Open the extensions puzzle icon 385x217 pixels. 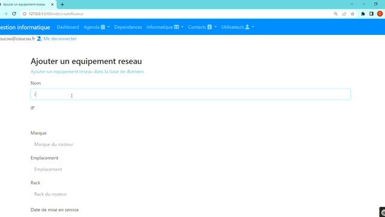coord(363,14)
